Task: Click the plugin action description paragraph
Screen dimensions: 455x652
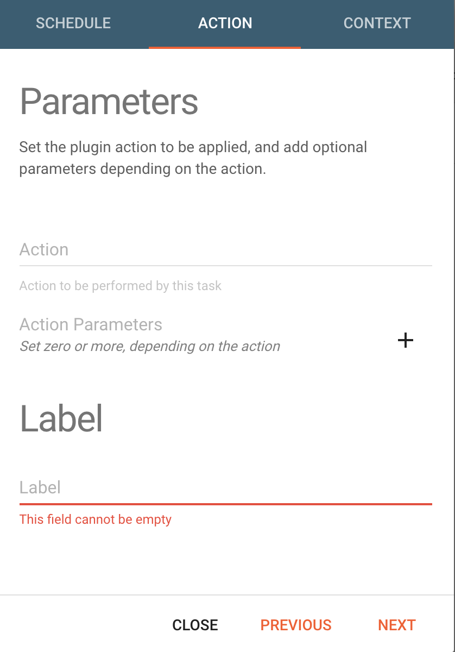Action: click(x=193, y=158)
